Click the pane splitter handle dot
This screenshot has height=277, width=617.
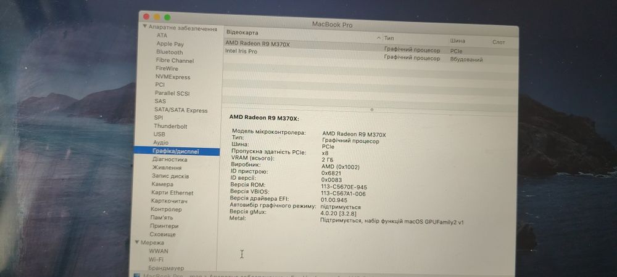point(372,110)
